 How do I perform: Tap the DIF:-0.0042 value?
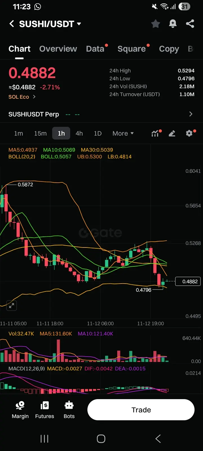[x=98, y=368]
